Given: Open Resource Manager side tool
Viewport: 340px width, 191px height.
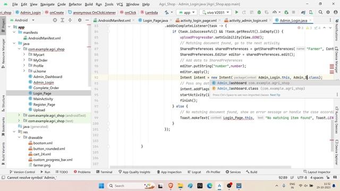Looking at the screenshot, I should tap(3, 53).
